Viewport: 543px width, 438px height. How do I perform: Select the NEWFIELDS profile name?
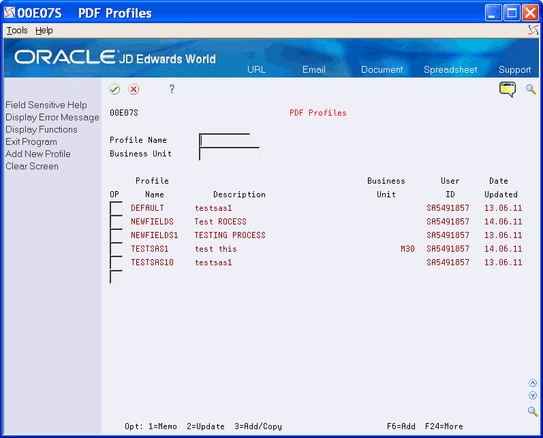click(152, 222)
